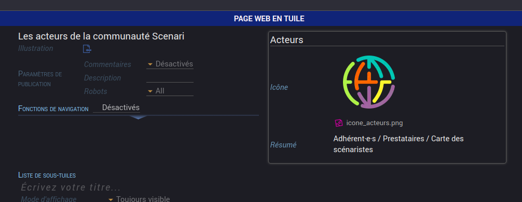Click the Illustration insert file icon
This screenshot has height=202, width=522.
[87, 49]
